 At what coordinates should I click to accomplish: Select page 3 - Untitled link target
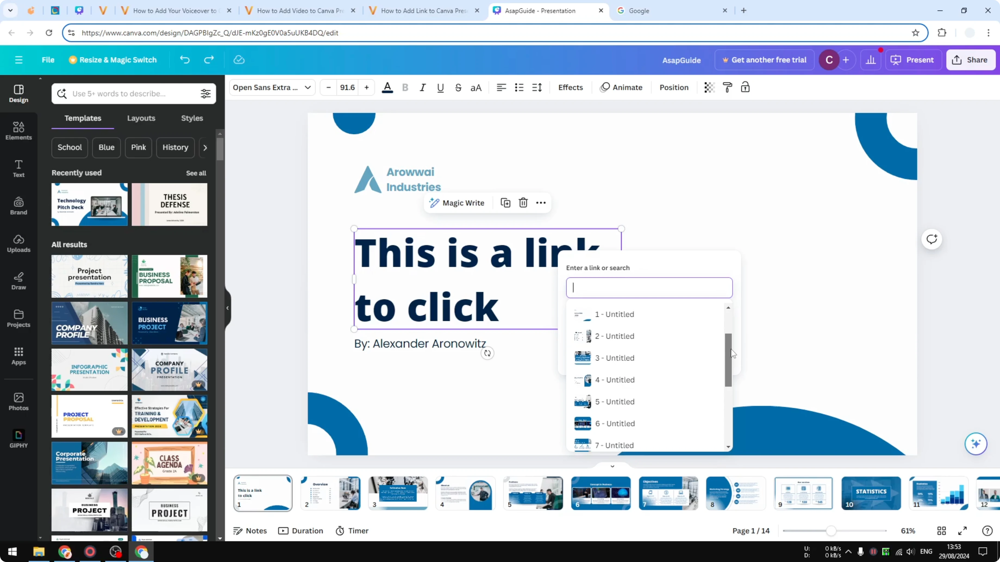click(645, 358)
